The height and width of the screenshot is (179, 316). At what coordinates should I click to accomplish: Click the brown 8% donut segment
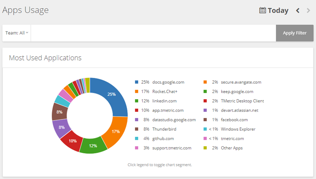coord(59,112)
